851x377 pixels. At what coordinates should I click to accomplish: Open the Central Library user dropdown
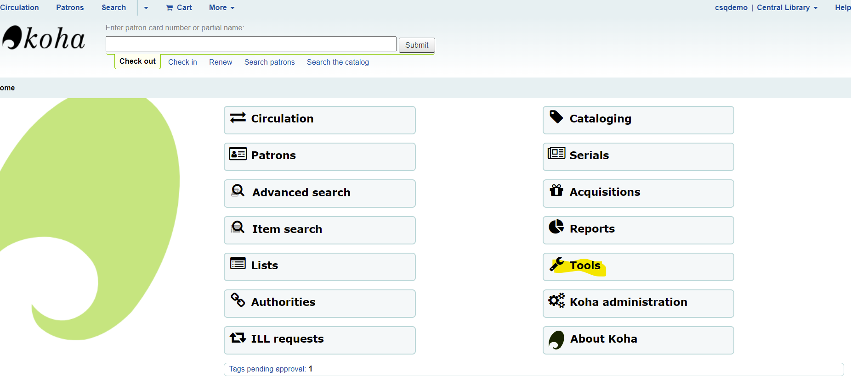787,8
